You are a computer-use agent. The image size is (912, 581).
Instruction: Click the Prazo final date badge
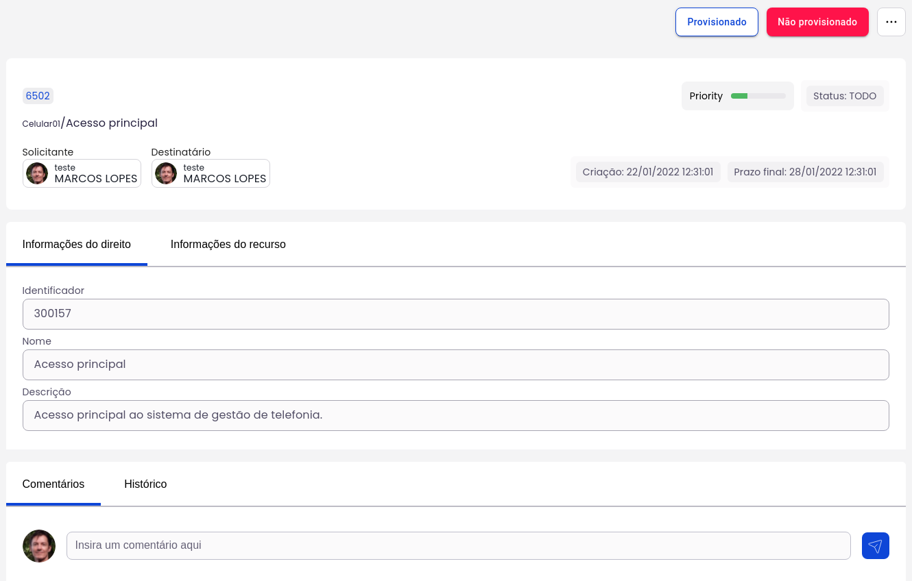(805, 172)
